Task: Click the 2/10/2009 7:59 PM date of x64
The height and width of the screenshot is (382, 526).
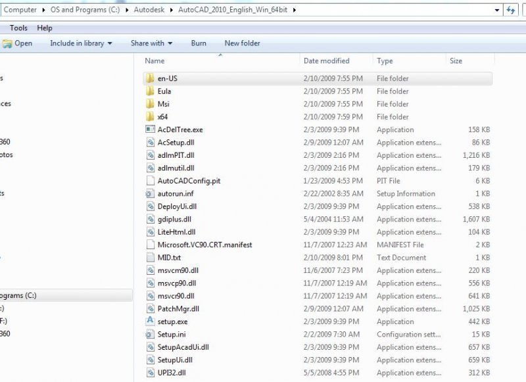Action: click(x=333, y=117)
